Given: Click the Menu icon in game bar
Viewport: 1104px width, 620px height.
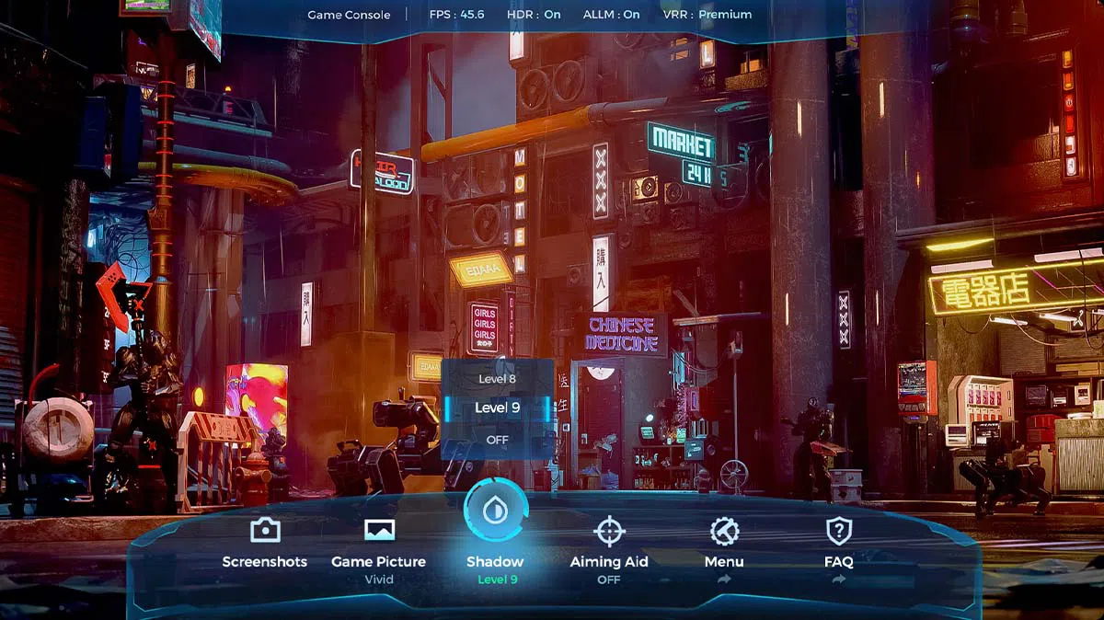Looking at the screenshot, I should pos(724,531).
